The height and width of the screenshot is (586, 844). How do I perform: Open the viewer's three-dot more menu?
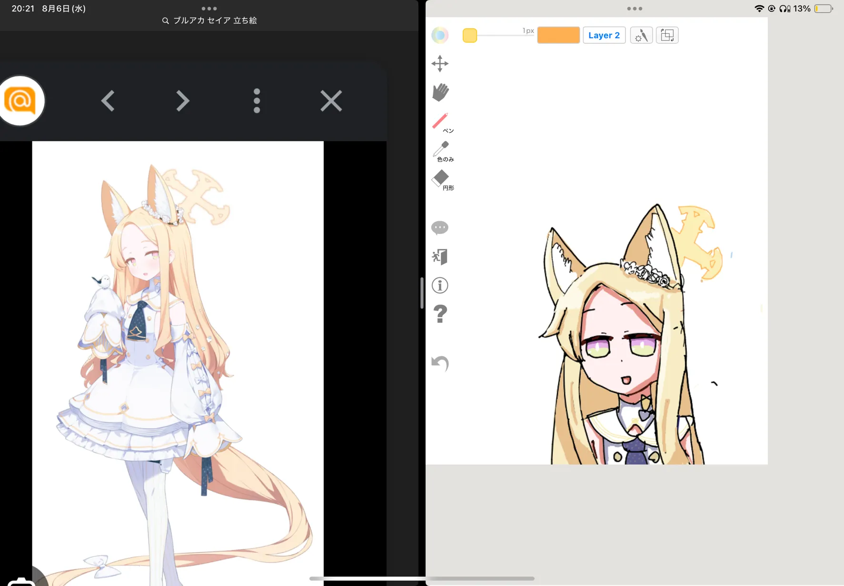tap(257, 101)
